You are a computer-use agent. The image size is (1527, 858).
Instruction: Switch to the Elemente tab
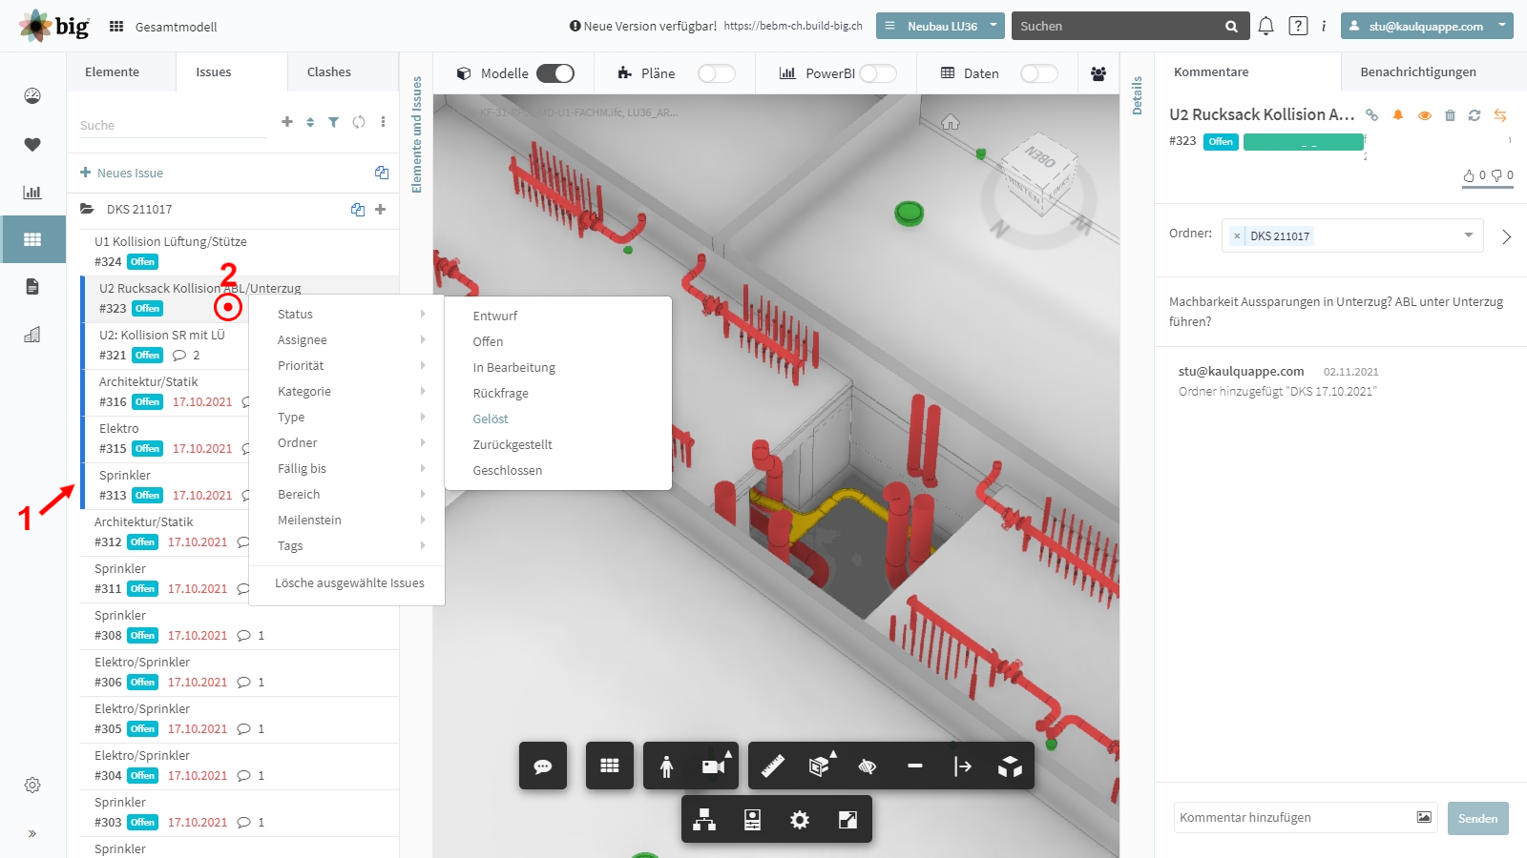(x=112, y=71)
